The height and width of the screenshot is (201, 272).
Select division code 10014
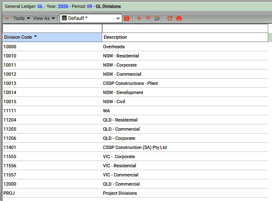10,92
